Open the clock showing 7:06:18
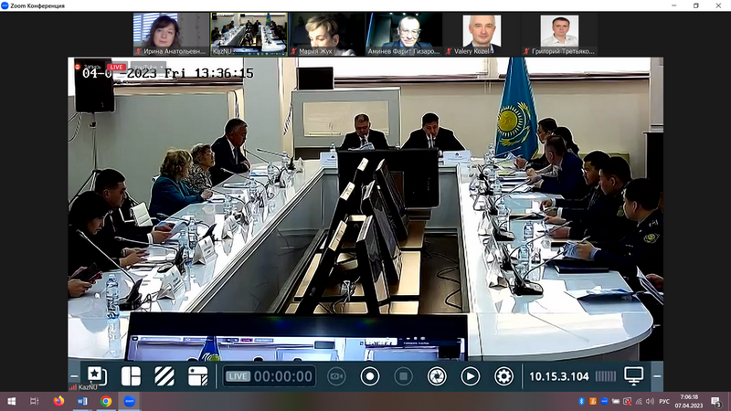This screenshot has height=411, width=731. [689, 401]
